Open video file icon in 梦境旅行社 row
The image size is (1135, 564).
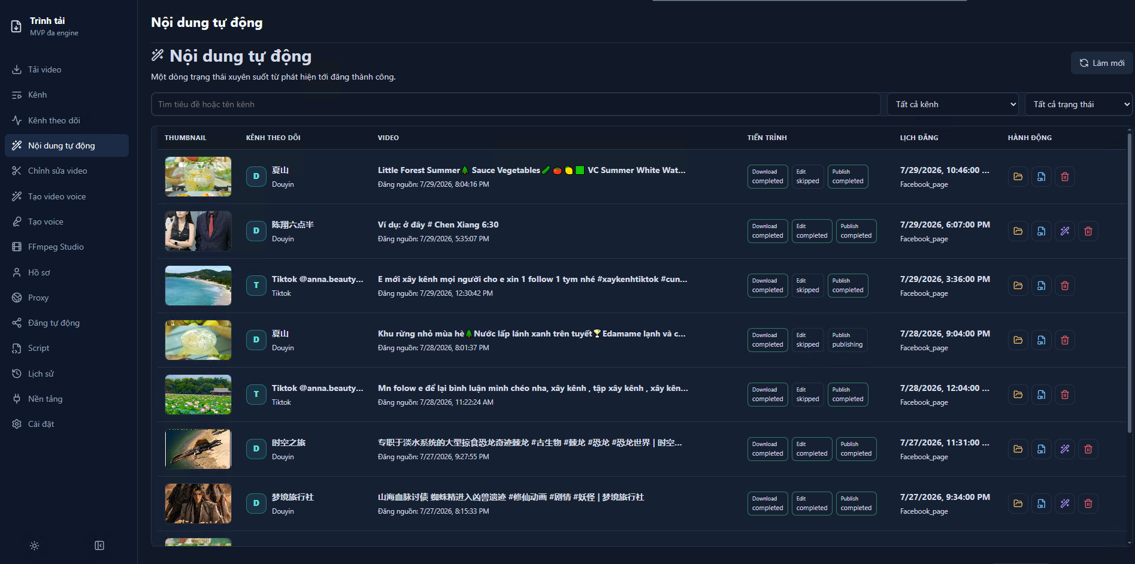1042,504
